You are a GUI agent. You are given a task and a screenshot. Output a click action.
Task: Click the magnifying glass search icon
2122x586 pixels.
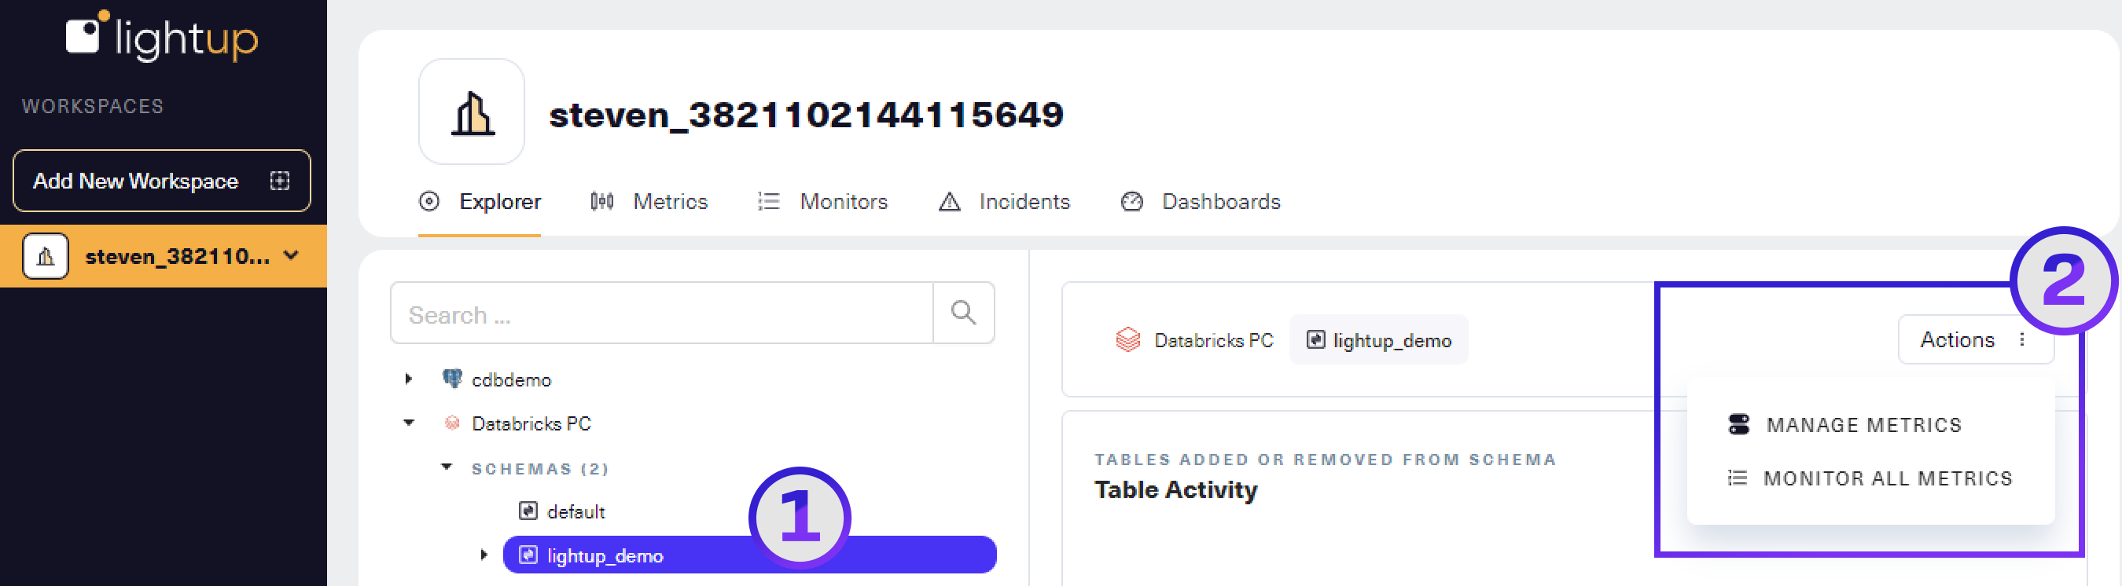tap(963, 313)
